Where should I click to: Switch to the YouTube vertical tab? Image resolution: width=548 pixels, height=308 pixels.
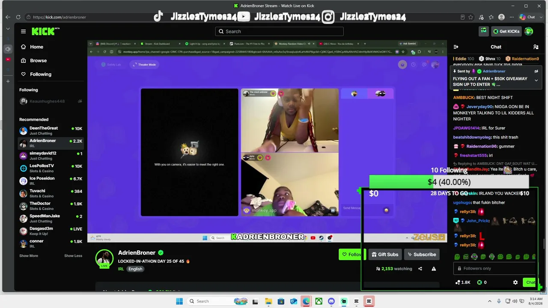coord(8,59)
